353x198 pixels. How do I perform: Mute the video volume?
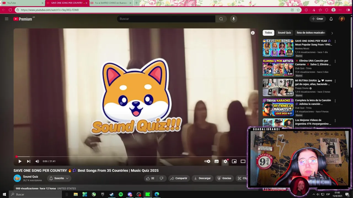(x=37, y=161)
